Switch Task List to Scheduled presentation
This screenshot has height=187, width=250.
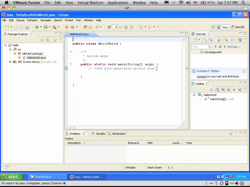click(212, 40)
